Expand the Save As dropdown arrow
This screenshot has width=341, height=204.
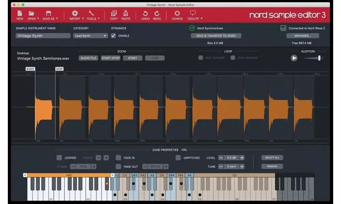tap(57, 19)
